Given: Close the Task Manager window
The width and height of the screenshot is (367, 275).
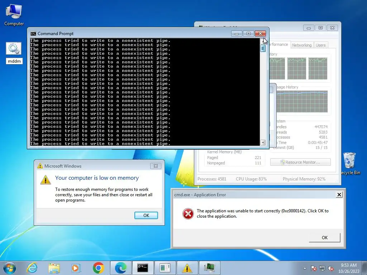Looking at the screenshot, I should 332,28.
